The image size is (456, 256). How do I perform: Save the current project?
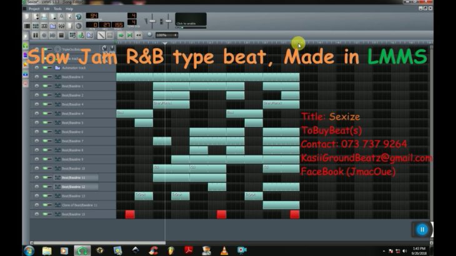[61, 17]
